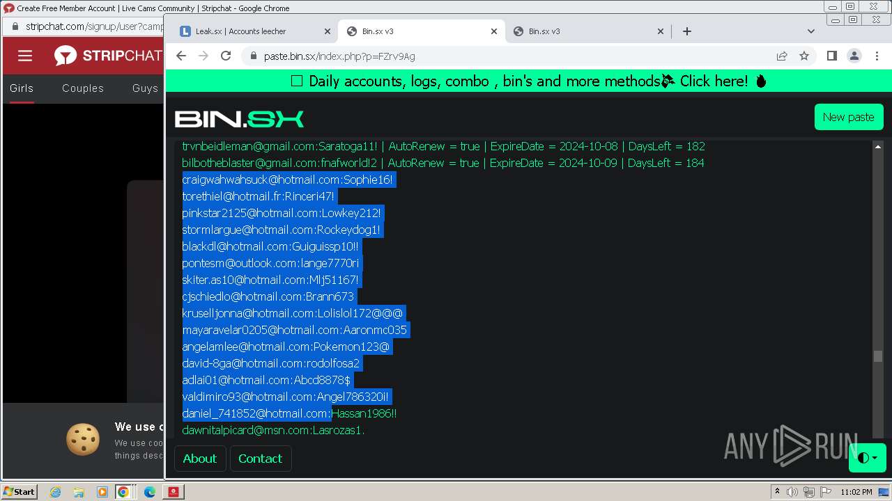Click the Stripchat window address bar
The height and width of the screenshot is (501, 892).
pos(94,26)
